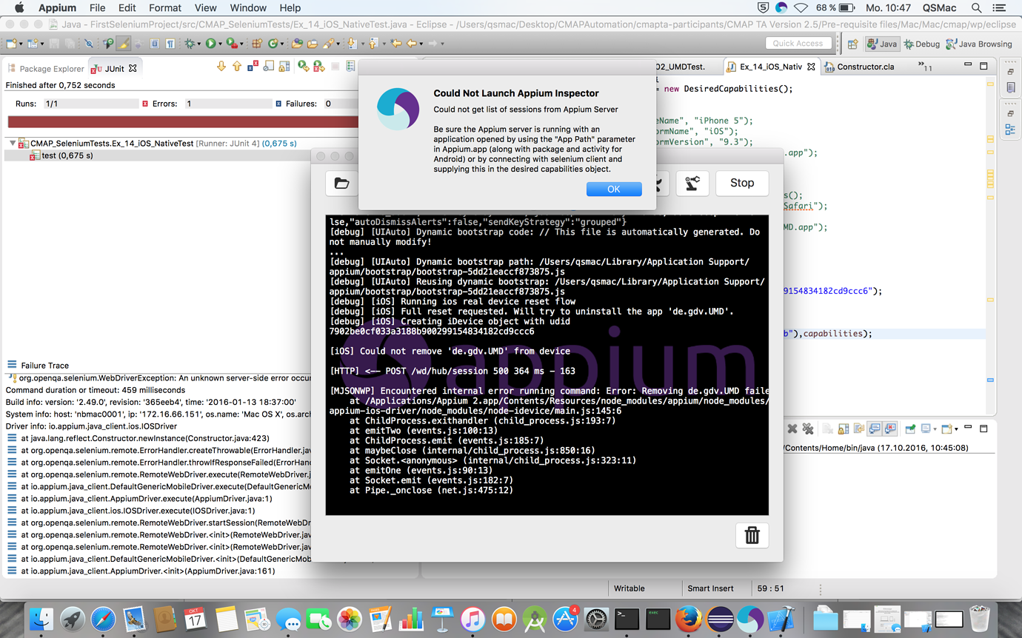1022x638 pixels.
Task: Collapse the CMAP_SeleniumTests.Ex_14_iOS_NativeTest tree node
Action: click(13, 143)
